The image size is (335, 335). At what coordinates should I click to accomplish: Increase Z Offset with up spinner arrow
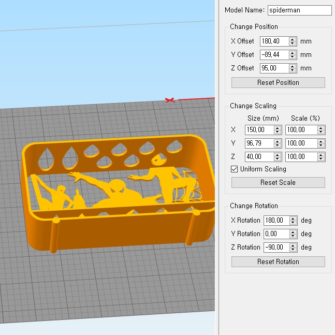click(293, 66)
